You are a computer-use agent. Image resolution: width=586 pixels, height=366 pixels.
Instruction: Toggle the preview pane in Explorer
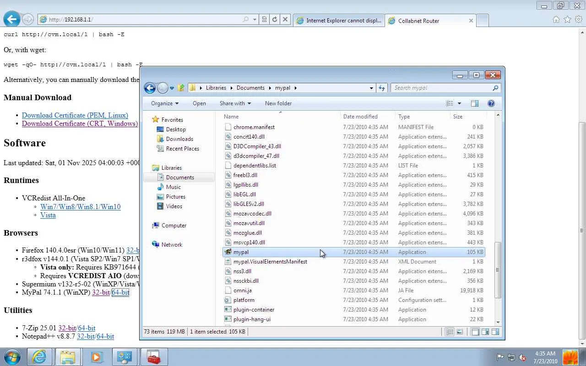point(475,103)
